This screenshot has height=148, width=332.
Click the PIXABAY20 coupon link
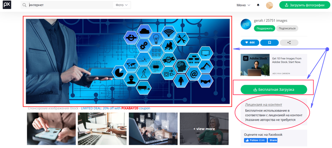click(x=130, y=108)
